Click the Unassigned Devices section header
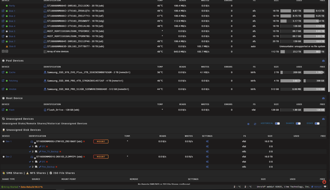Screen dimensions: 330x190 tap(20, 119)
